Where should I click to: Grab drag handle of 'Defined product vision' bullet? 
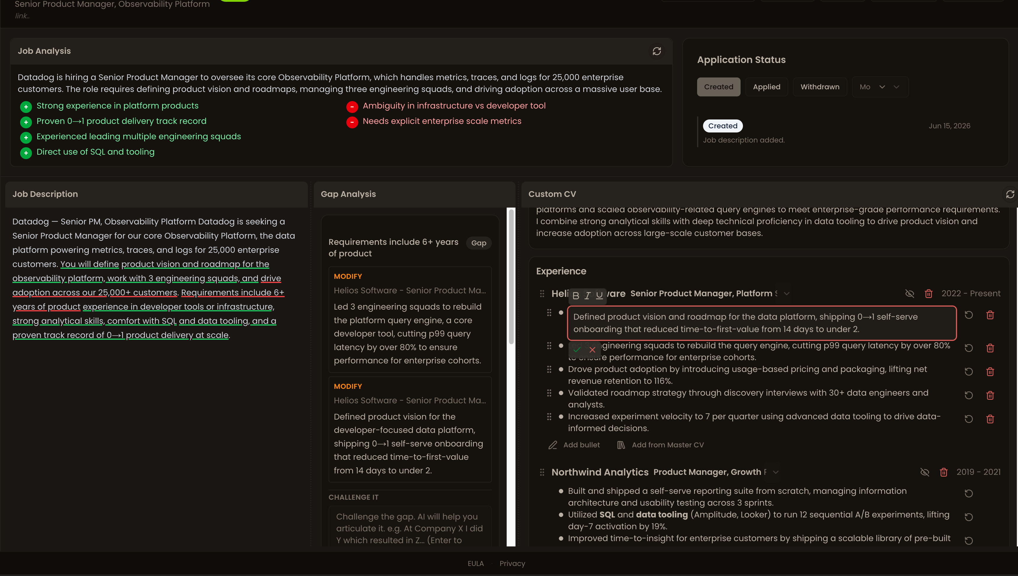tap(549, 313)
